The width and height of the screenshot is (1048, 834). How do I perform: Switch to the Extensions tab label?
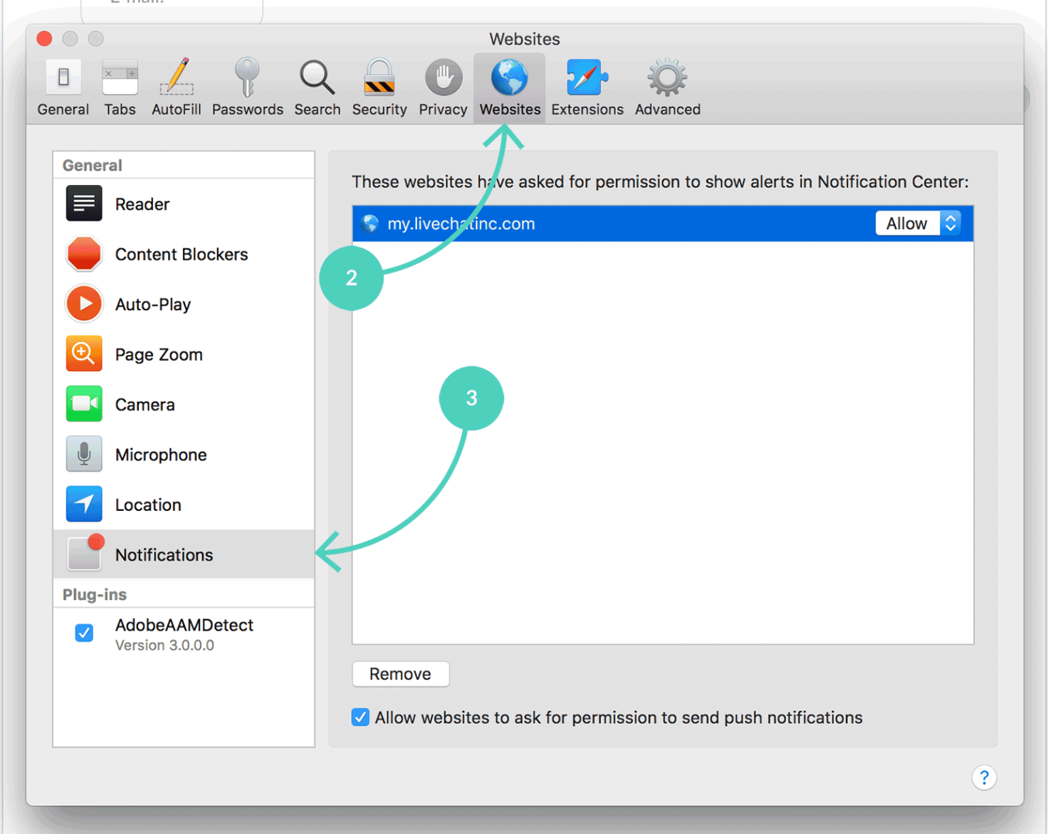coord(587,110)
